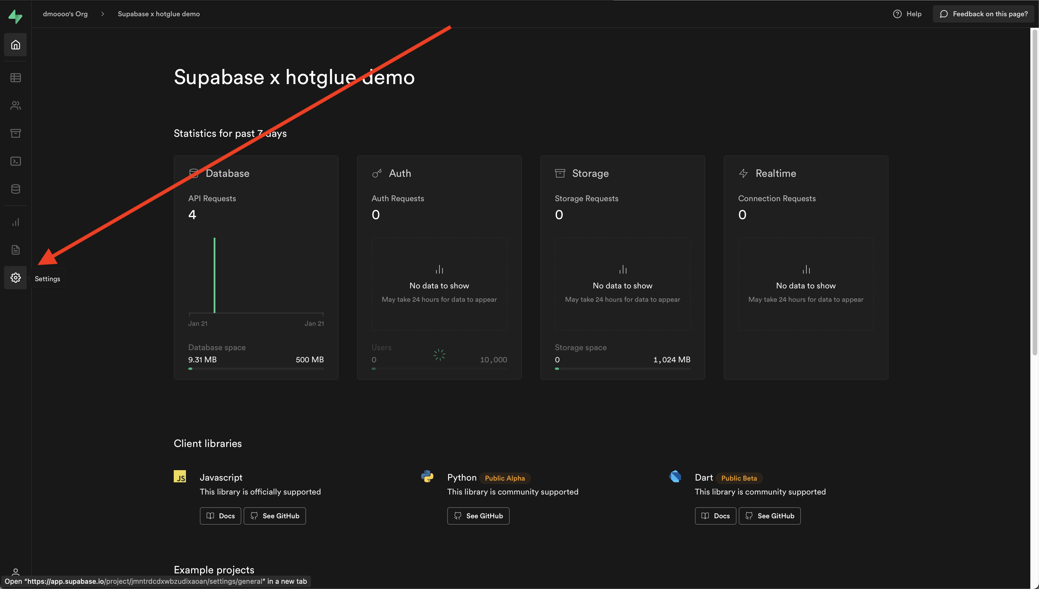This screenshot has width=1039, height=589.
Task: Click Feedback on this page button
Action: coord(983,14)
